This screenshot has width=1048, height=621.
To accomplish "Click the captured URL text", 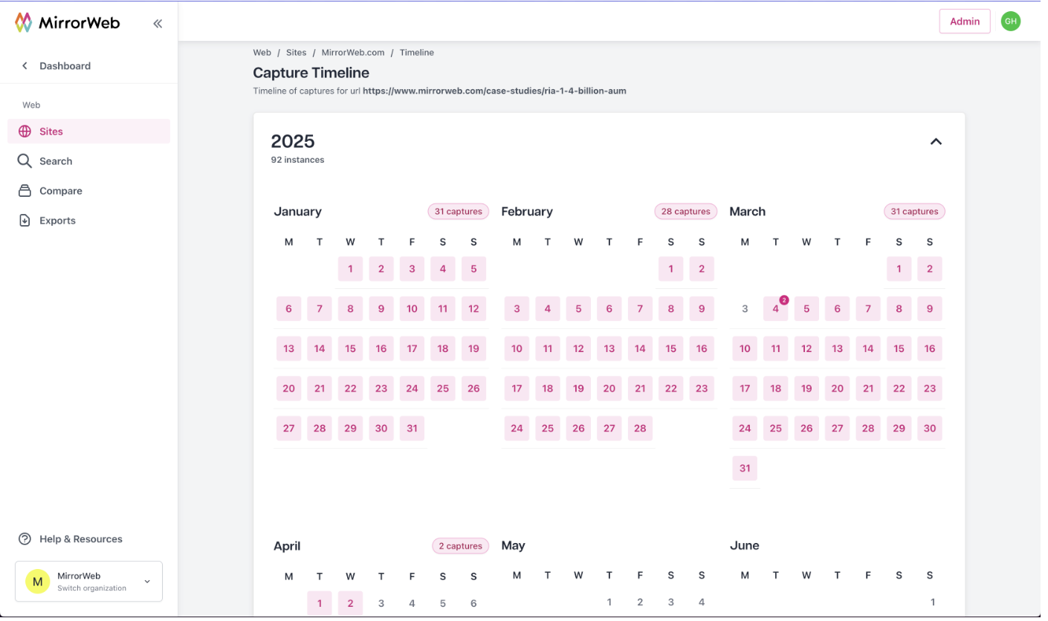I will [x=494, y=91].
